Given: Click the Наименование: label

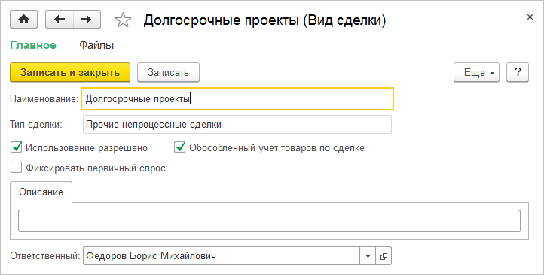Looking at the screenshot, I should [x=44, y=99].
